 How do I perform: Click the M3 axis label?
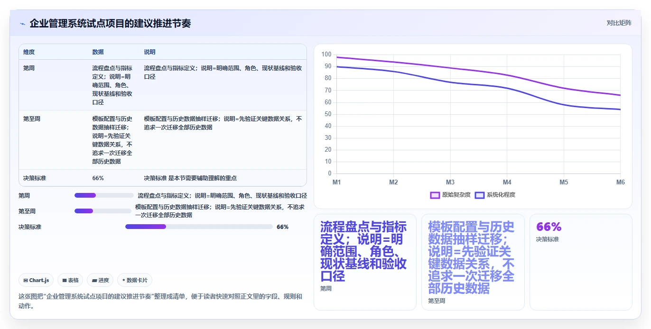pos(450,182)
